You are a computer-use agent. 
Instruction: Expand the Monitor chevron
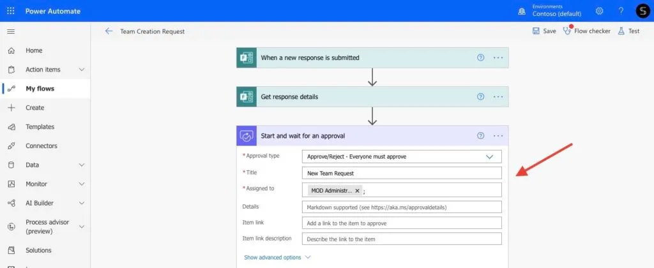pyautogui.click(x=82, y=184)
